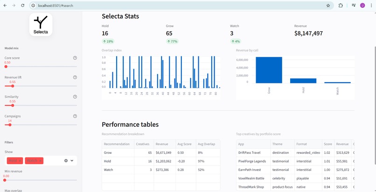Reload the page with browser refresh icon
Viewport: 376px width, 192px height.
22,5
